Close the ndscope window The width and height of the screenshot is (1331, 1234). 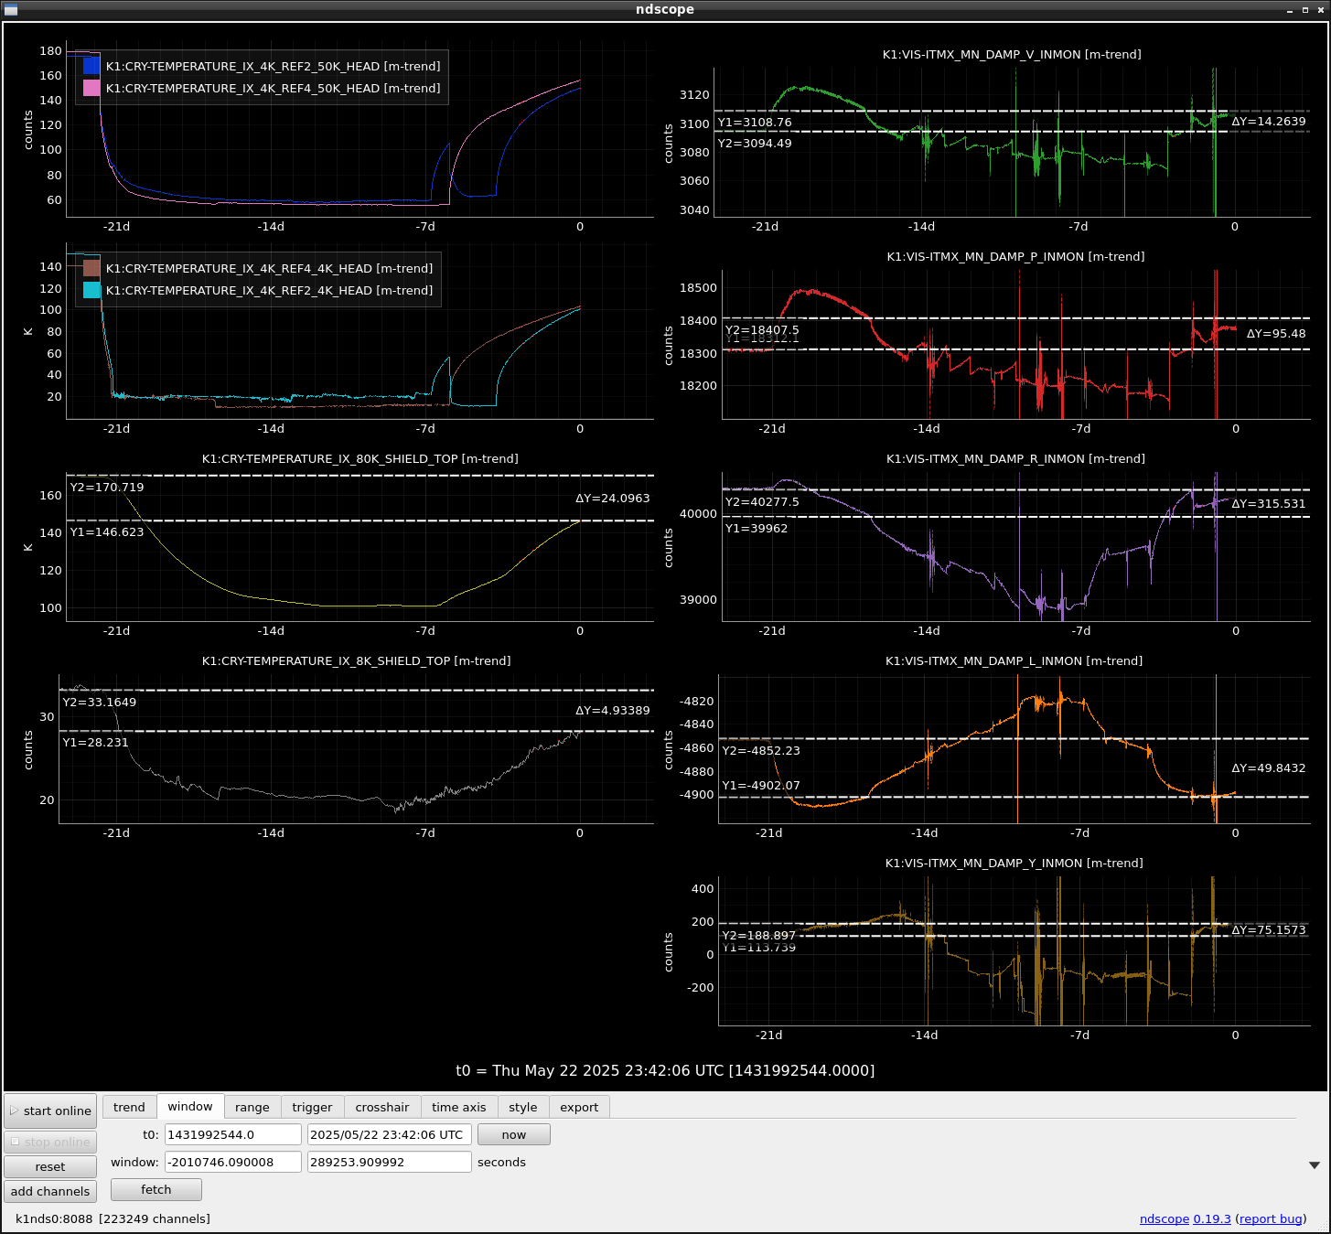click(x=1320, y=9)
